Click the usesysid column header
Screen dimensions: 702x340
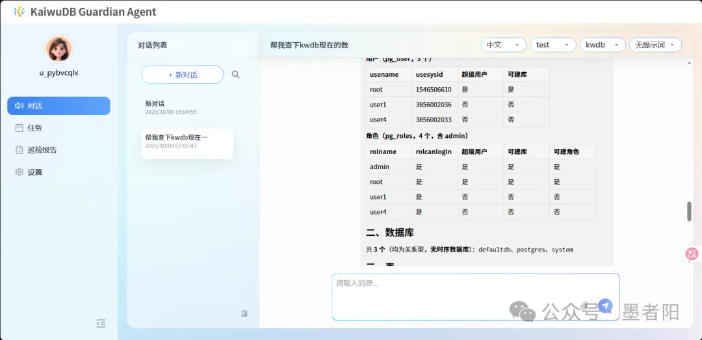(x=435, y=74)
